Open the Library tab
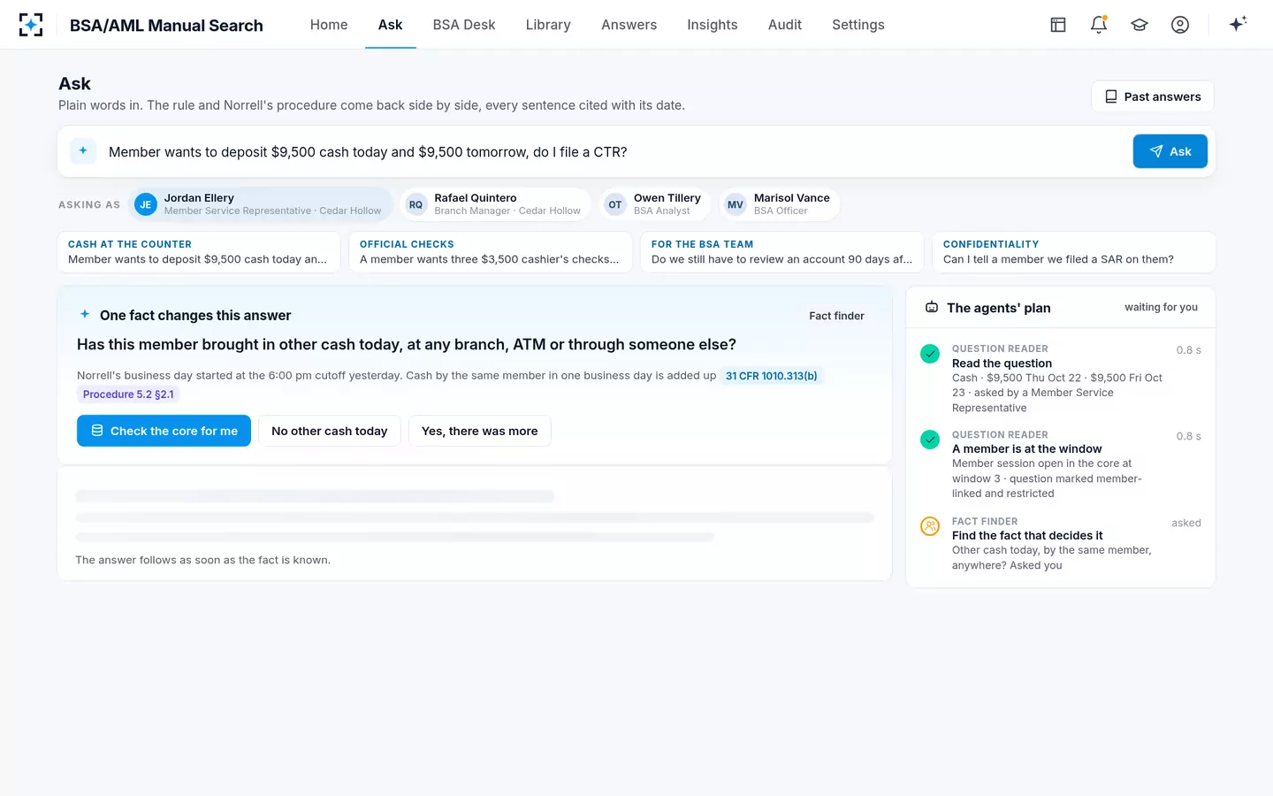Screen dimensions: 1273x796 (548, 25)
